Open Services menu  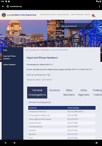coord(54,15)
